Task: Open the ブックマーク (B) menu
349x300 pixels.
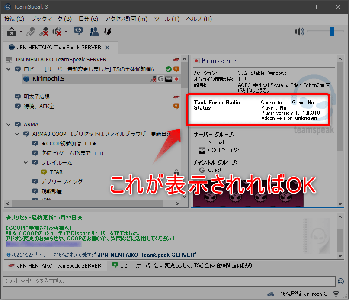Action: click(51, 19)
